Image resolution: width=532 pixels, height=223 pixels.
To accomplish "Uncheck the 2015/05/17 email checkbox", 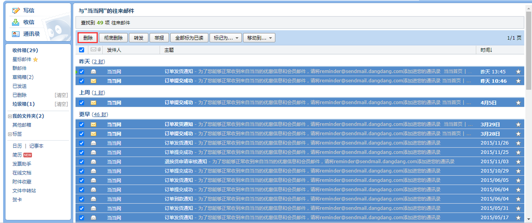I will (82, 217).
